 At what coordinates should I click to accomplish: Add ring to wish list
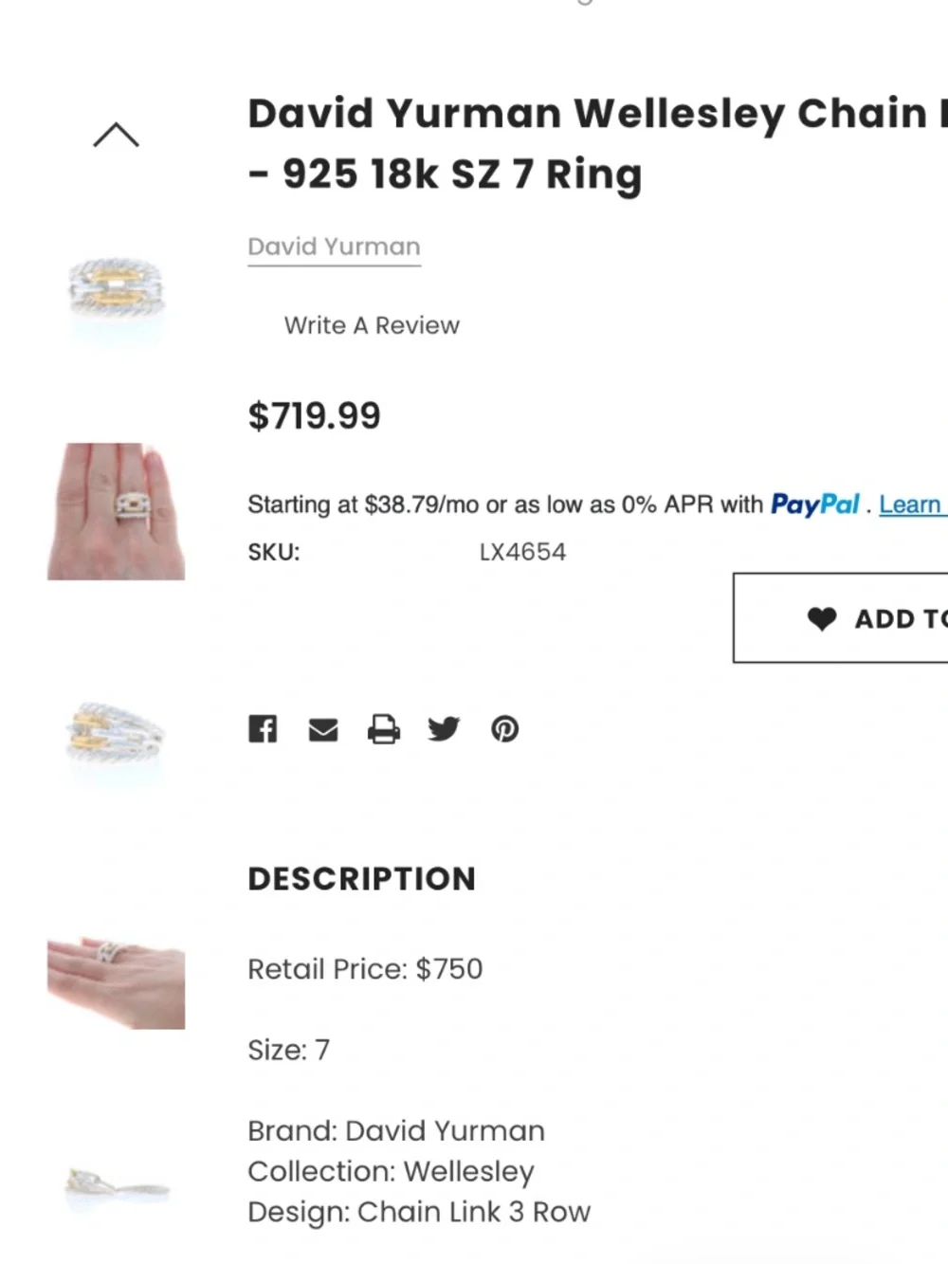pos(840,618)
